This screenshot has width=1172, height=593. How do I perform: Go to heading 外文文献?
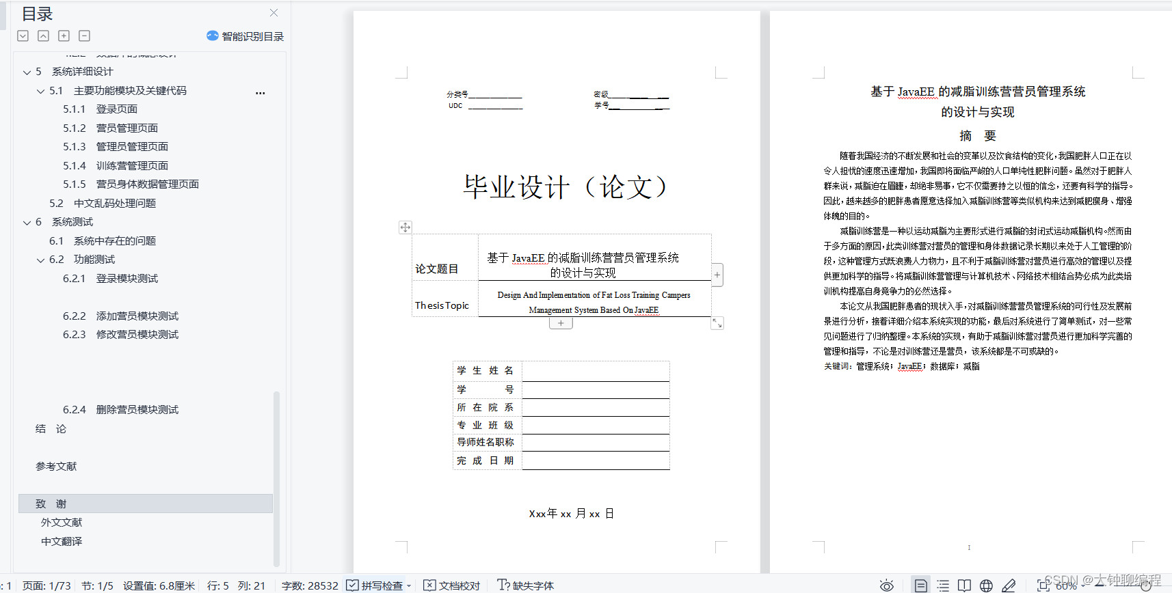point(62,523)
